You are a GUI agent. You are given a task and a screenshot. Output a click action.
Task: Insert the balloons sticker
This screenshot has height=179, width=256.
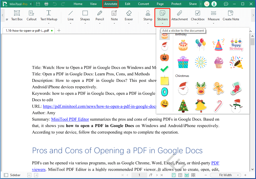[201, 44]
